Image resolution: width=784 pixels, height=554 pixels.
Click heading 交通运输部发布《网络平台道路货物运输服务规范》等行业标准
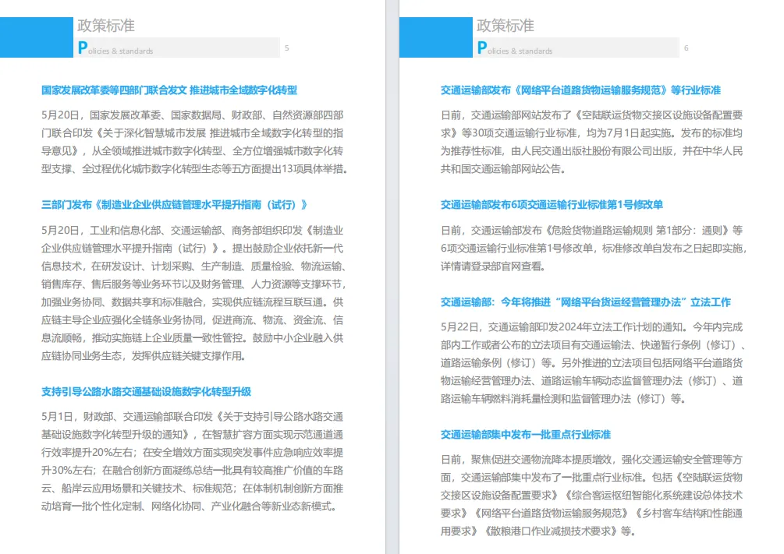pos(580,90)
